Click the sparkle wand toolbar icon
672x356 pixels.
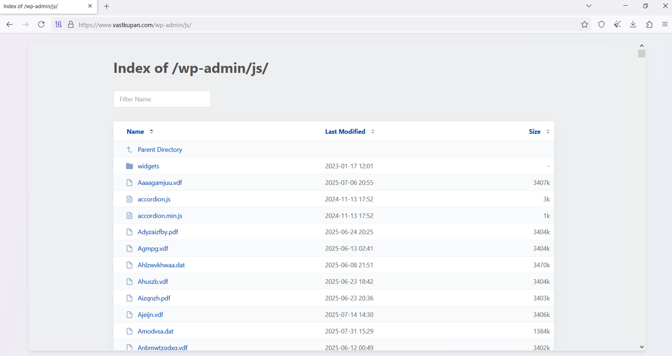617,25
